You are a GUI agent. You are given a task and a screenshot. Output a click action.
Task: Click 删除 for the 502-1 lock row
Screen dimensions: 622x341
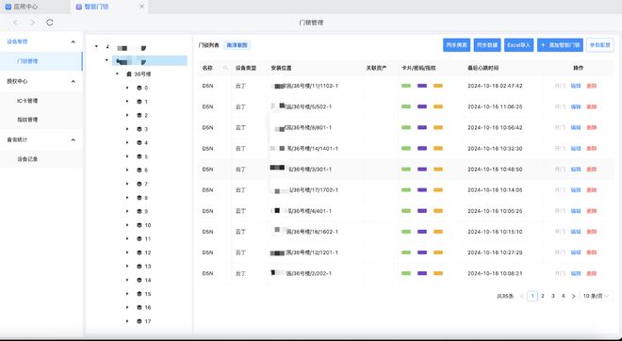click(592, 106)
